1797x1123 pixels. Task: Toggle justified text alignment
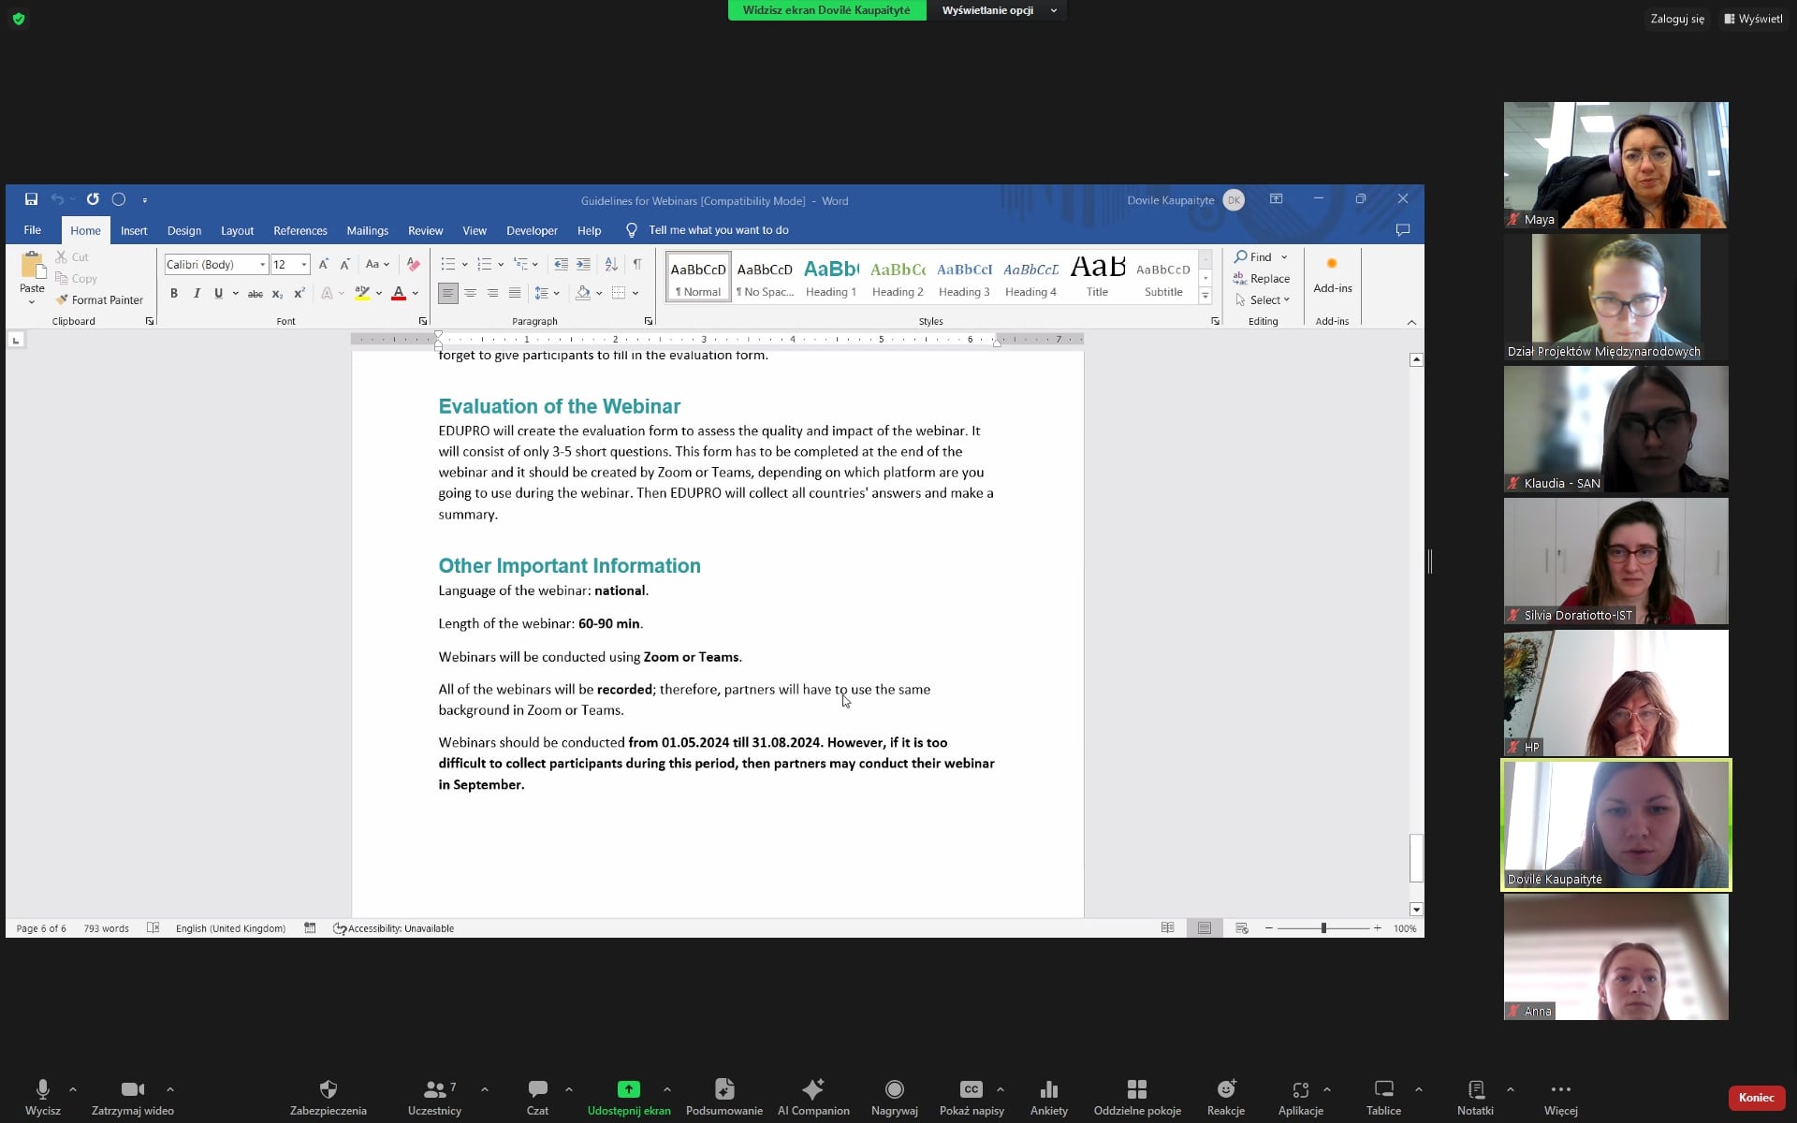pyautogui.click(x=515, y=294)
